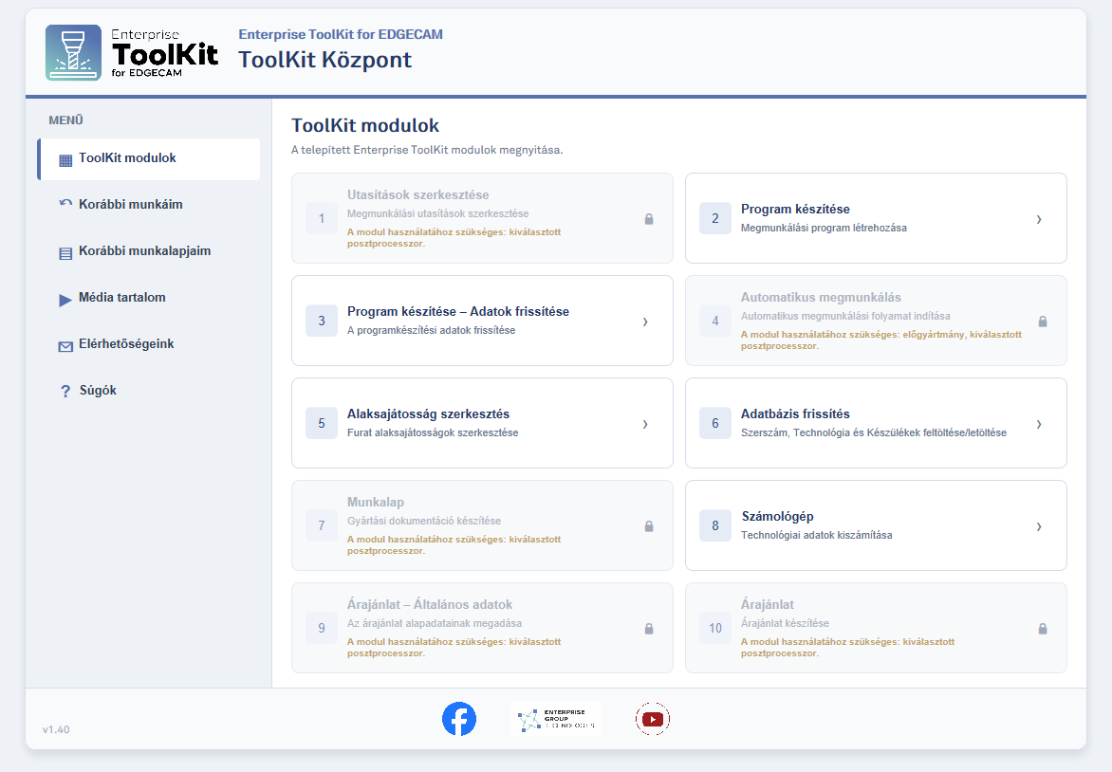The width and height of the screenshot is (1112, 772).
Task: Open chevron on Adatbázis frissítés card
Action: (1039, 424)
